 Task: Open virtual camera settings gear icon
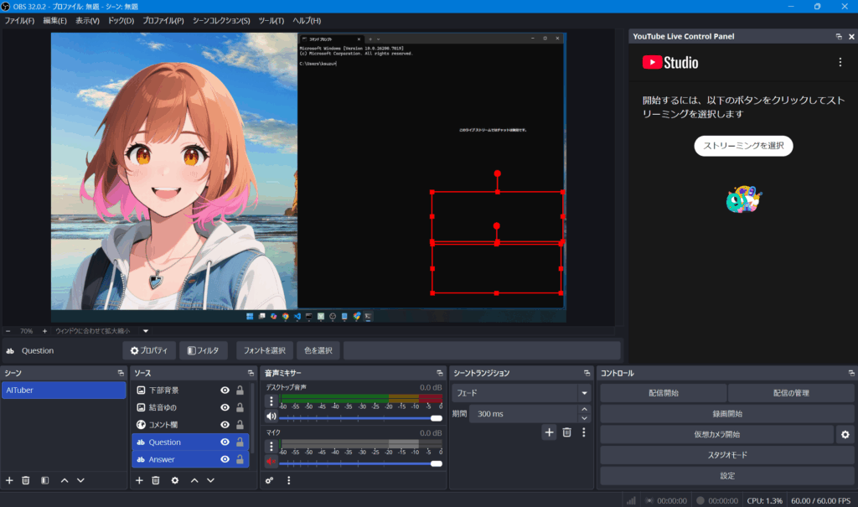(x=845, y=434)
